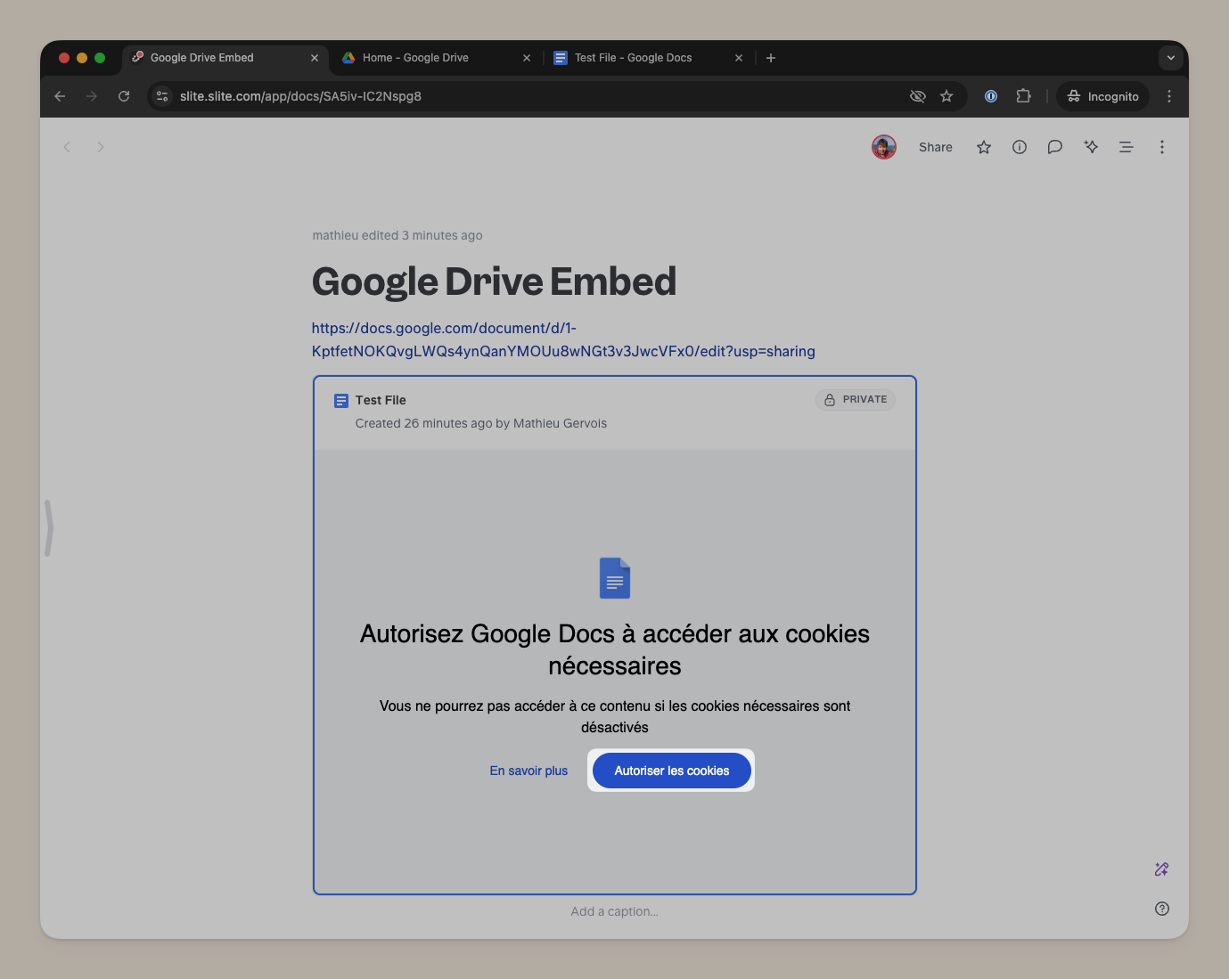Viewport: 1229px width, 979px height.
Task: Click the Google Docs icon beside Test File
Action: click(x=341, y=401)
